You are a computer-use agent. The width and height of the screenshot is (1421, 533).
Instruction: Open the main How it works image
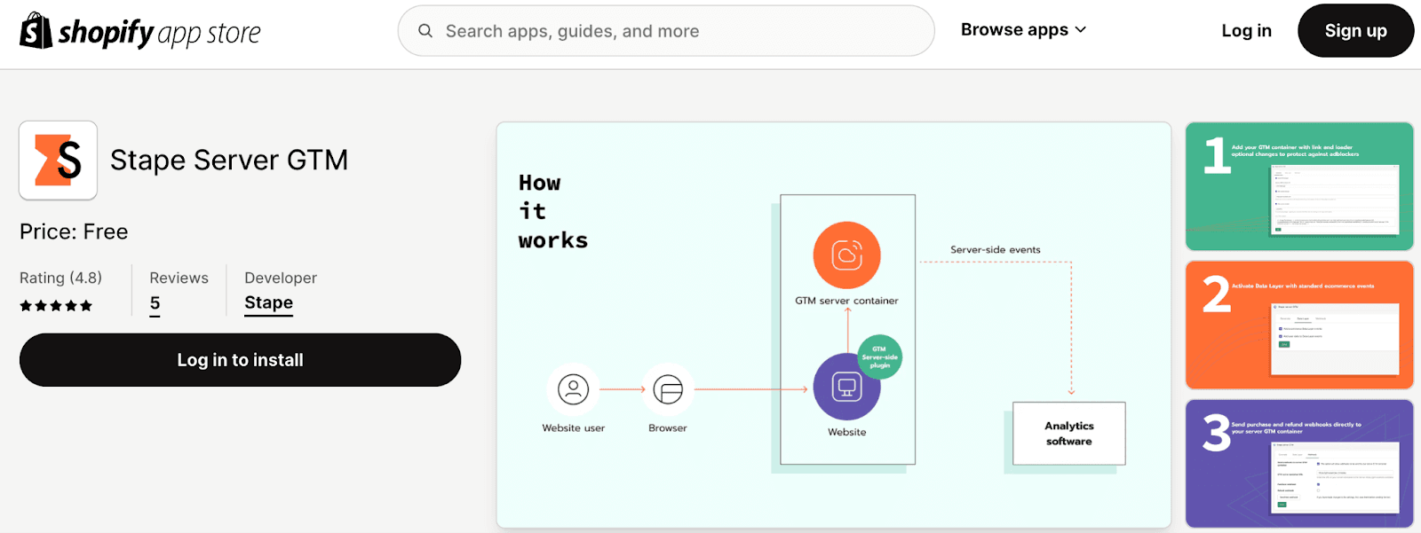pyautogui.click(x=833, y=325)
